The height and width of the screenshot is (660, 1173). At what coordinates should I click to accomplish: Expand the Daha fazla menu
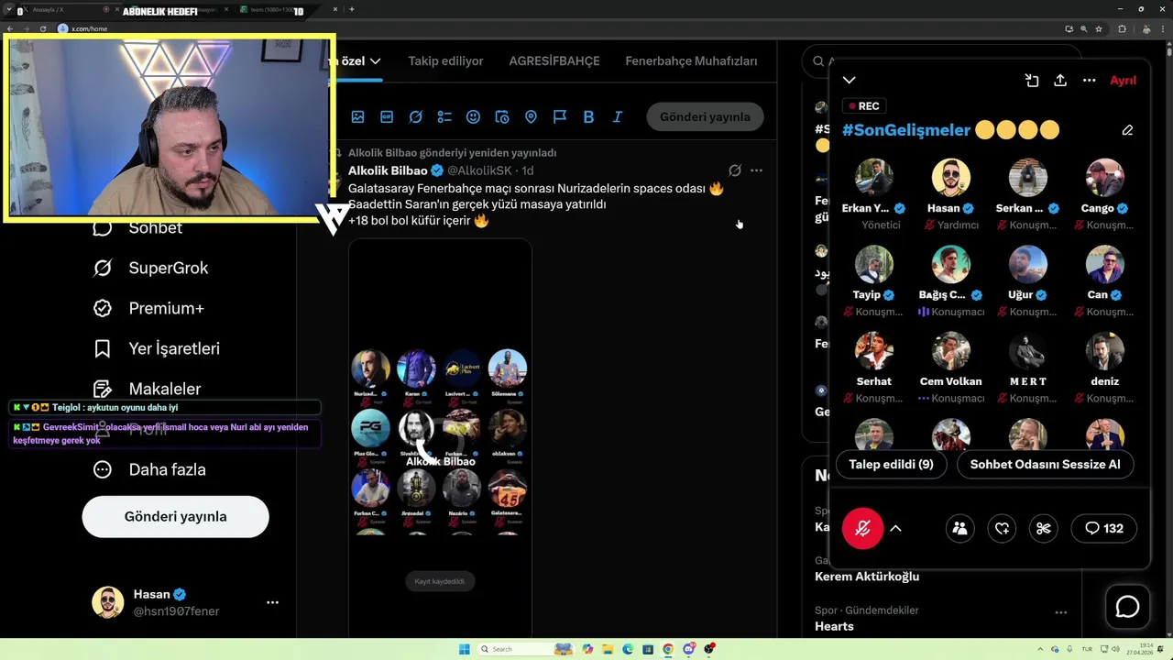[149, 469]
